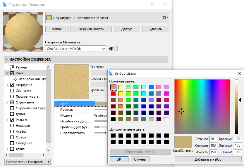
Task: Open the surface picker popup icon
Action: pyautogui.click(x=165, y=17)
